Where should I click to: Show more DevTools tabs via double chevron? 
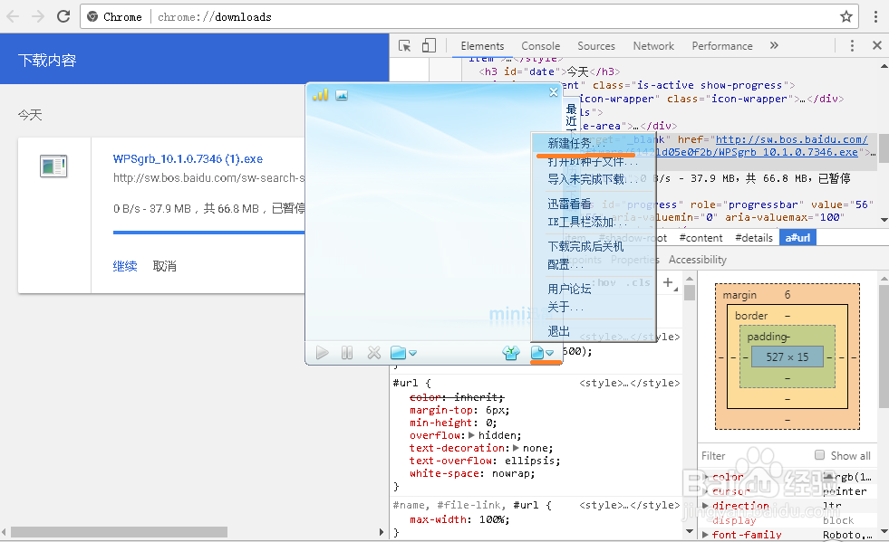pyautogui.click(x=774, y=45)
